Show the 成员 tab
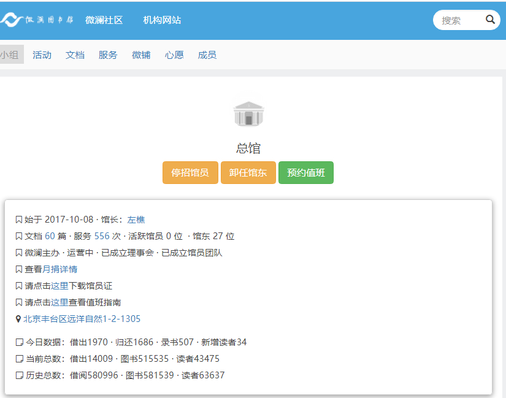 click(207, 55)
